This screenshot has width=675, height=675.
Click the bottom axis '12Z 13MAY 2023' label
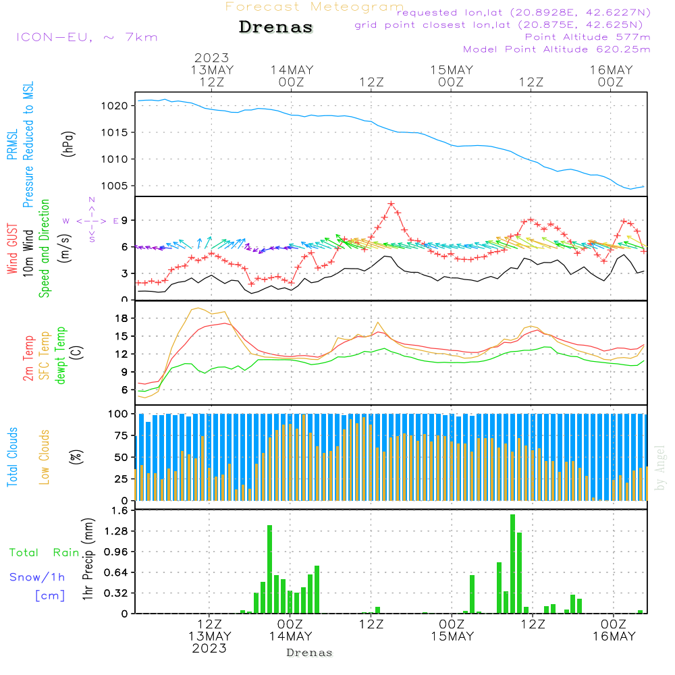pyautogui.click(x=210, y=637)
